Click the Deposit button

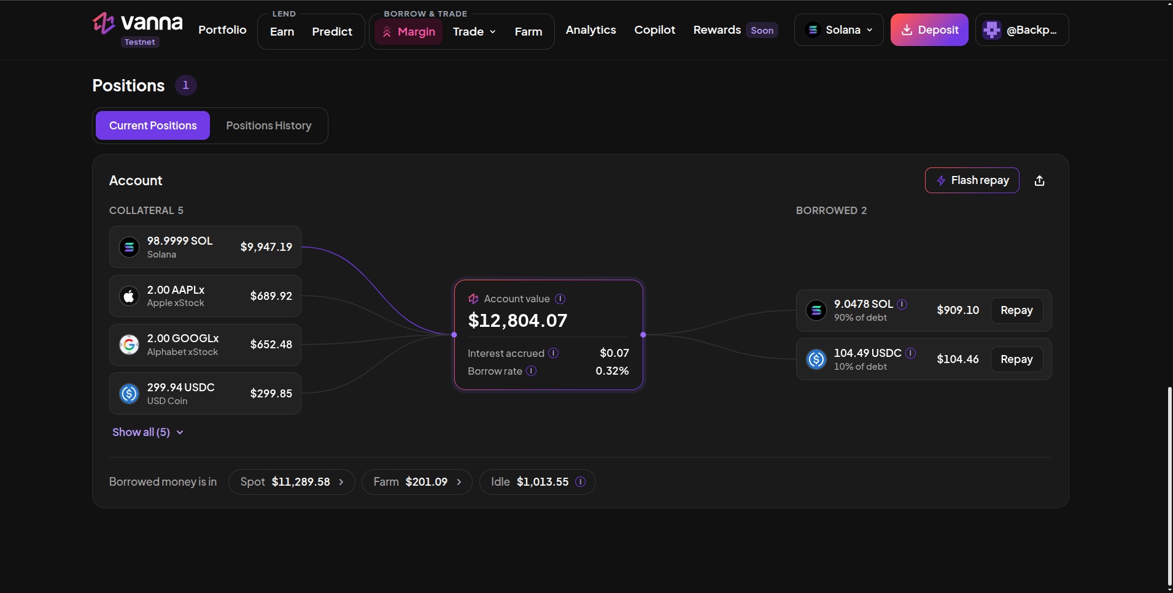[929, 30]
